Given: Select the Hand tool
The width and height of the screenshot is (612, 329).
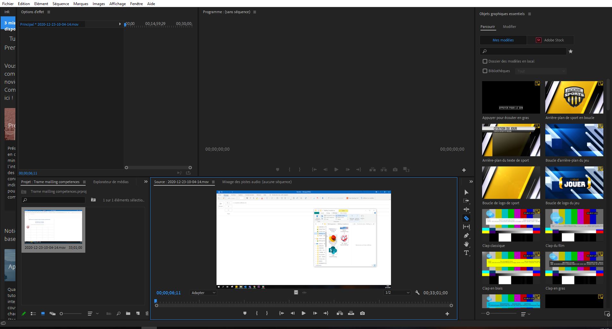Looking at the screenshot, I should coord(466,244).
